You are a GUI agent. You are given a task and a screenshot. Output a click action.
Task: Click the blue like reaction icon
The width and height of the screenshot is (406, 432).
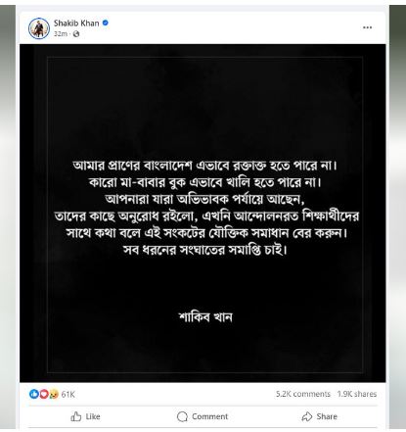point(33,394)
